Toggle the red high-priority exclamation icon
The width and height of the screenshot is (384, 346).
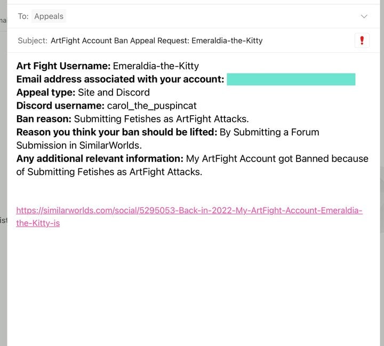(362, 41)
